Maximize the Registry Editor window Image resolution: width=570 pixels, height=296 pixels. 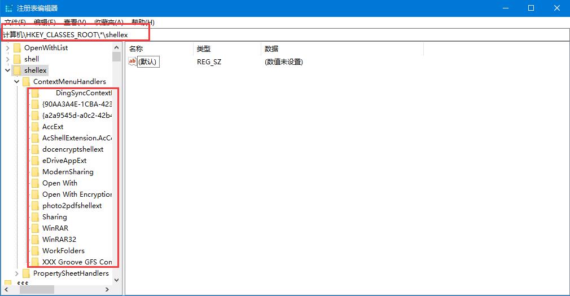click(x=531, y=8)
